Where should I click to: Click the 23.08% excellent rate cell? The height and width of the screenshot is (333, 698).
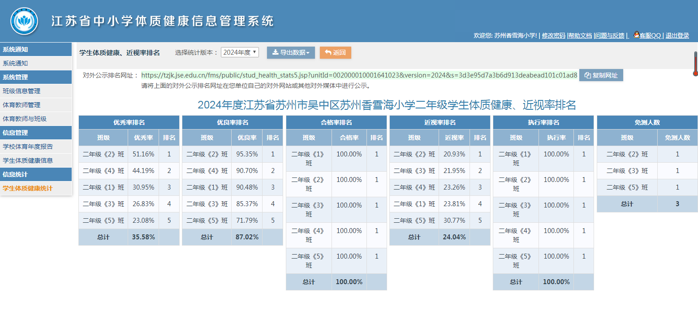click(x=143, y=221)
